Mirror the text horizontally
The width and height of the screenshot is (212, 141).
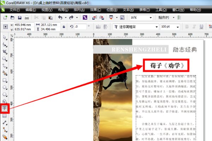click(x=98, y=27)
